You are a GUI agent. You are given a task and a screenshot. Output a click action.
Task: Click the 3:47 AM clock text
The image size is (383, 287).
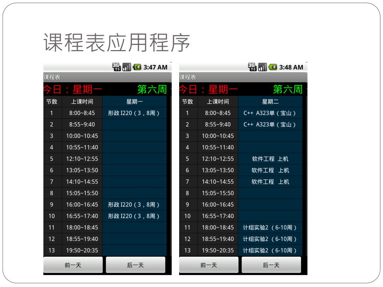(x=155, y=67)
